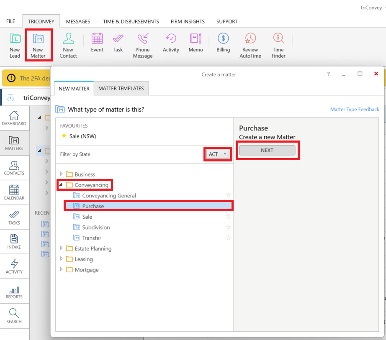Switch to MESSAGES ribbon tab
Image resolution: width=386 pixels, height=340 pixels.
coord(78,21)
